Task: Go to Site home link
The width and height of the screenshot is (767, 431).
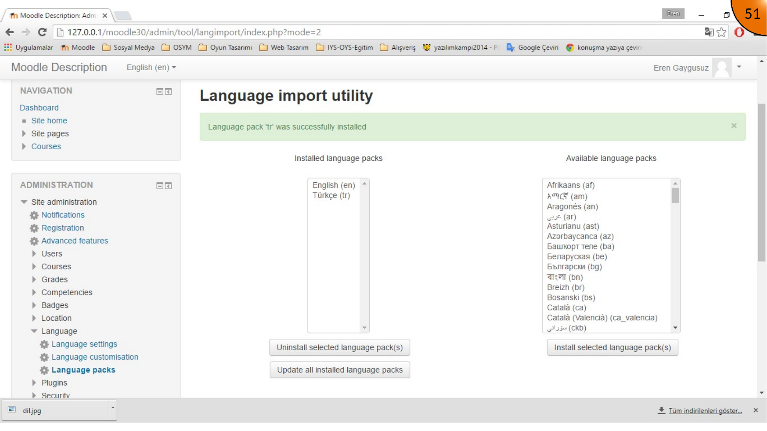Action: click(49, 121)
